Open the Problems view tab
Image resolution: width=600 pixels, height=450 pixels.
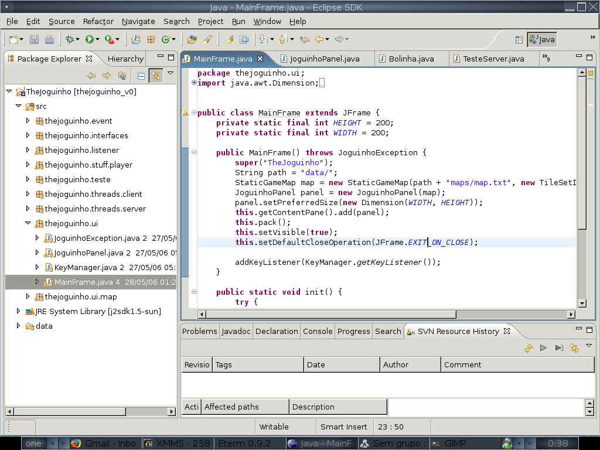(199, 332)
